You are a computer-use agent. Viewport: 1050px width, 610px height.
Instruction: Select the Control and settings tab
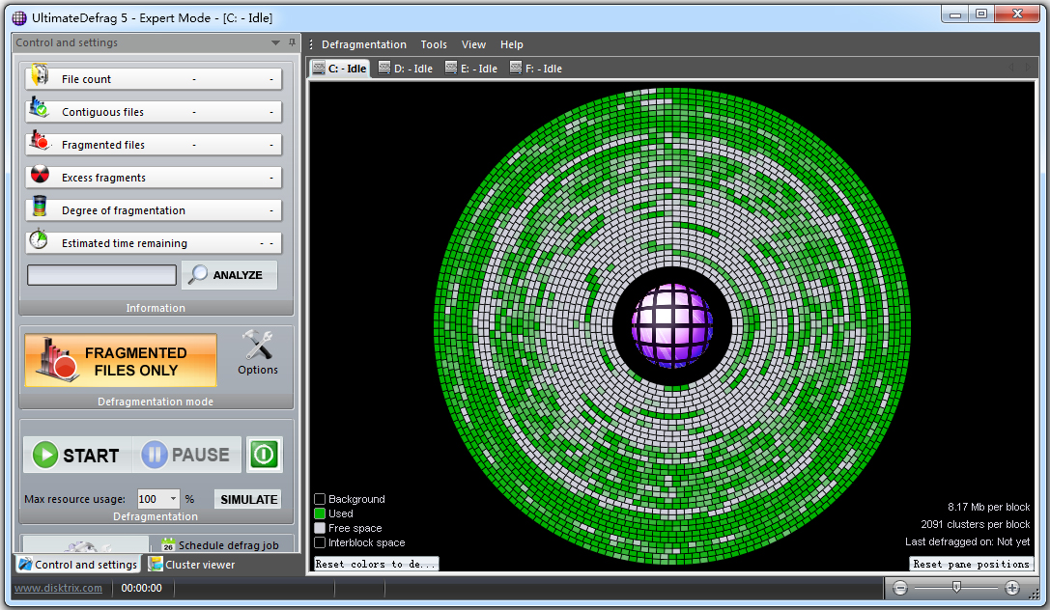pos(77,565)
